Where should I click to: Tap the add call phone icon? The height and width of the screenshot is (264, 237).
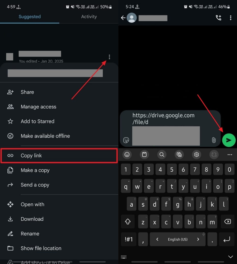(218, 18)
